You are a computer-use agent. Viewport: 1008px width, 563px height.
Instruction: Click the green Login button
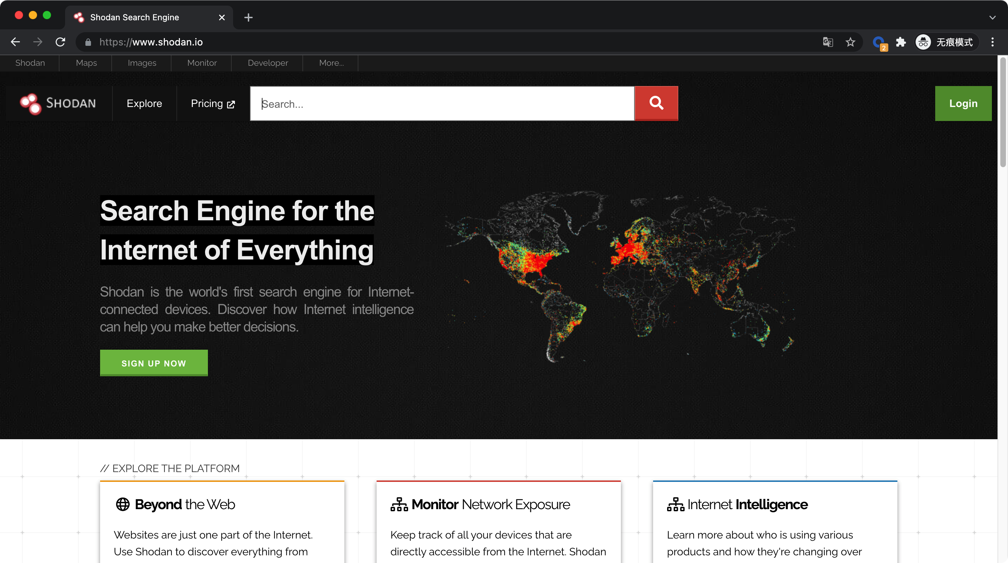point(963,104)
